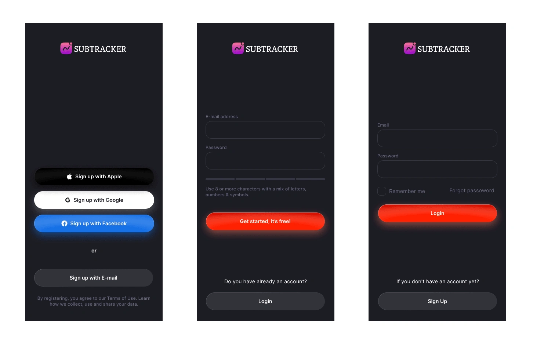Focus Password field above Remember me
This screenshot has width=544, height=346.
coord(437,169)
